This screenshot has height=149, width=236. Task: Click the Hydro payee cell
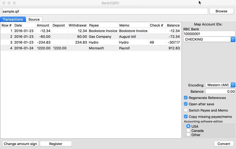103,42
